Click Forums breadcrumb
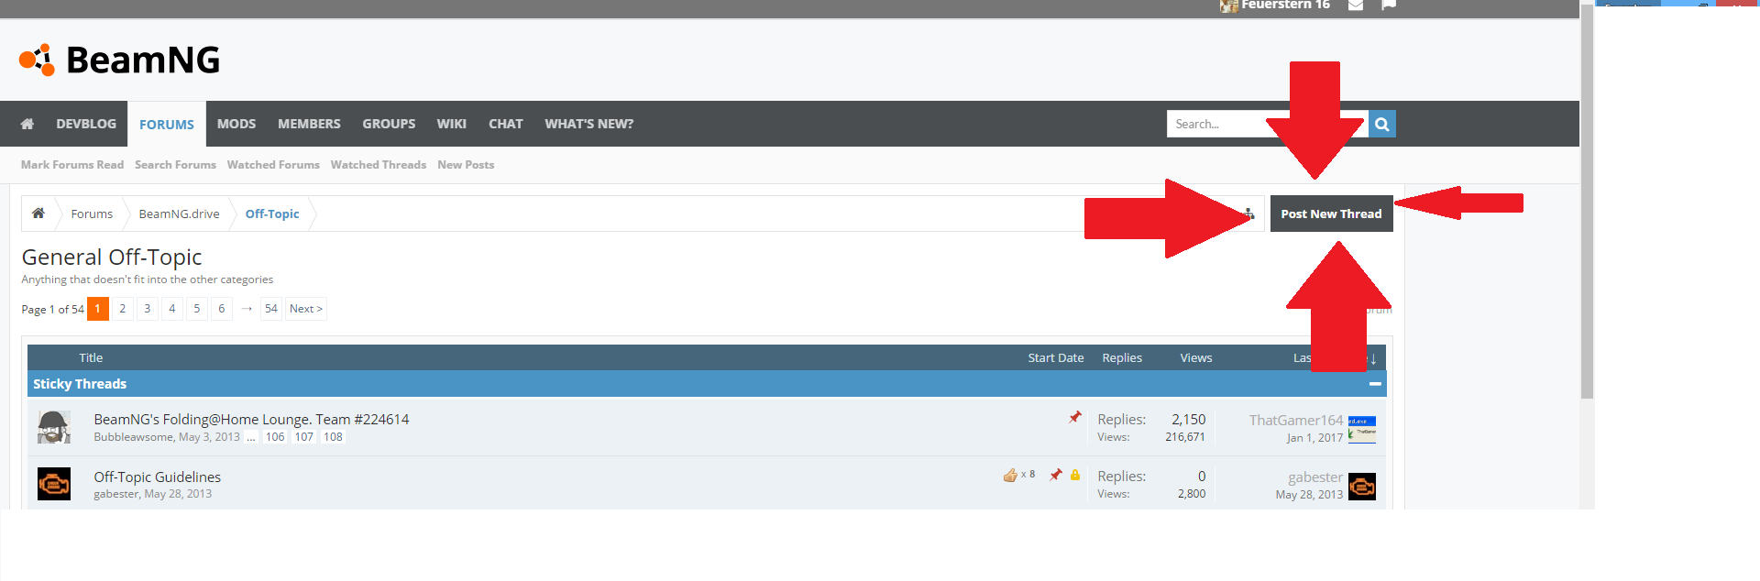Viewport: 1760px width, 581px height. (92, 214)
